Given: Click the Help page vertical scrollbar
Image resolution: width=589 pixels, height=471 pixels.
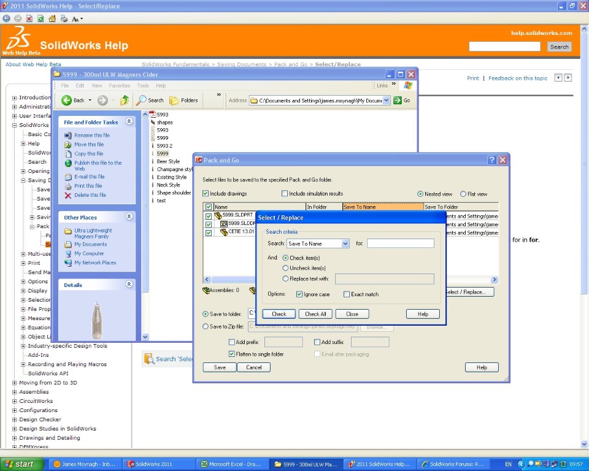Looking at the screenshot, I should [x=584, y=237].
